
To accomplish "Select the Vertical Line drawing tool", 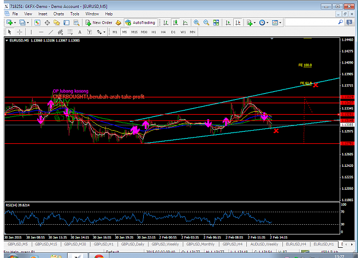I will click(x=31, y=32).
